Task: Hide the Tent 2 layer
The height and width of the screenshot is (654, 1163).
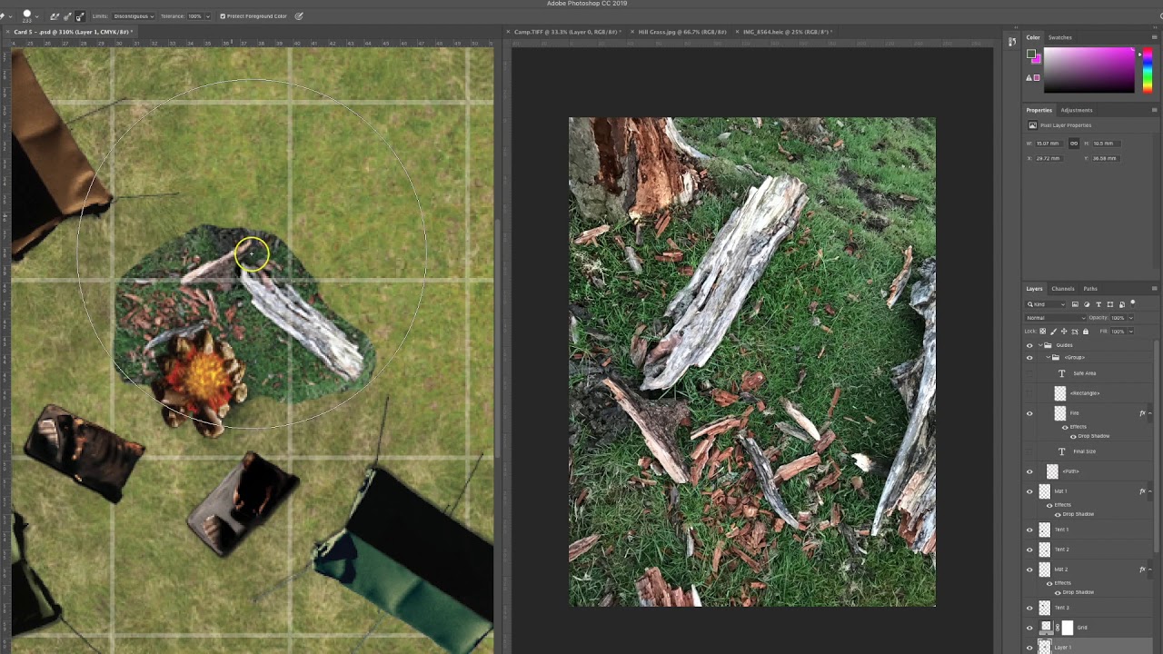Action: 1029,550
